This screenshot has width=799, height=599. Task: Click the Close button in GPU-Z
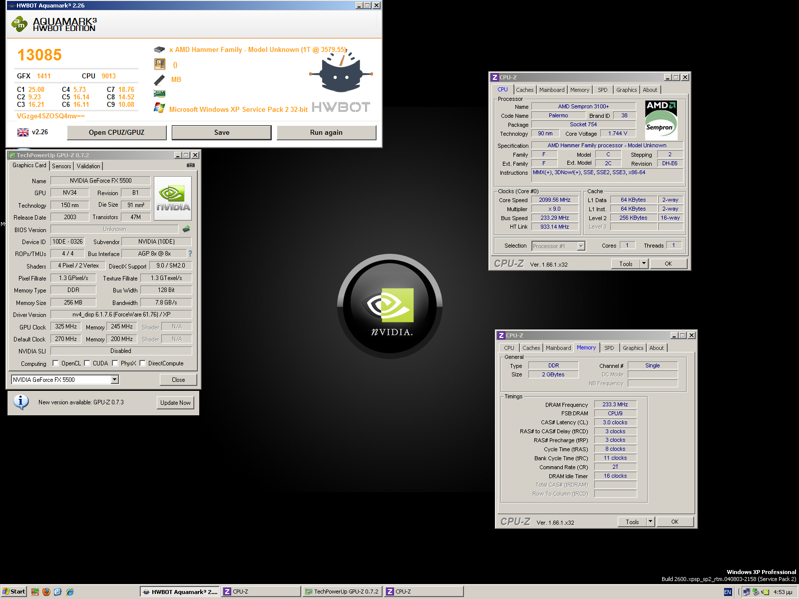(178, 380)
